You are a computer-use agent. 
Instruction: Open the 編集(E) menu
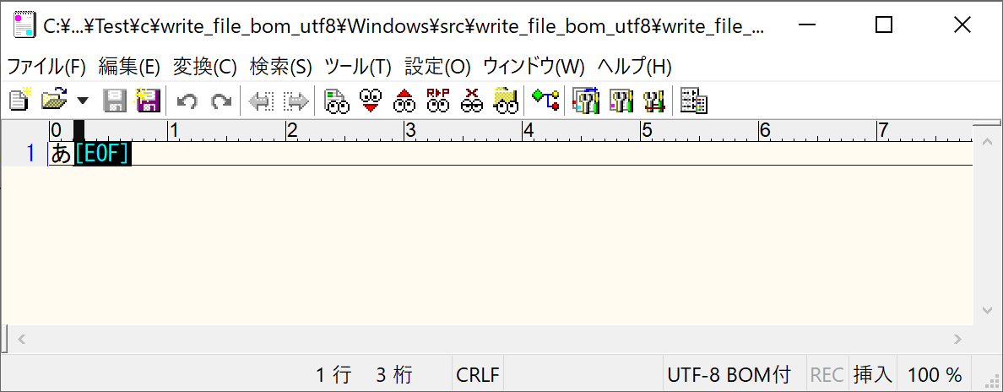click(x=129, y=66)
